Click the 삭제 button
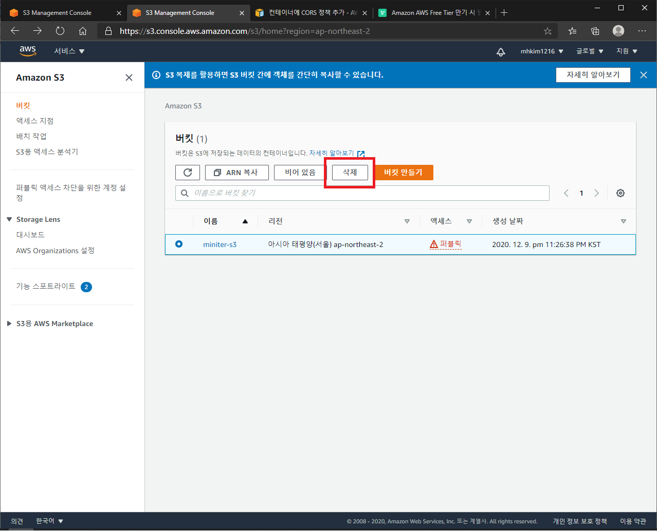 pos(350,173)
